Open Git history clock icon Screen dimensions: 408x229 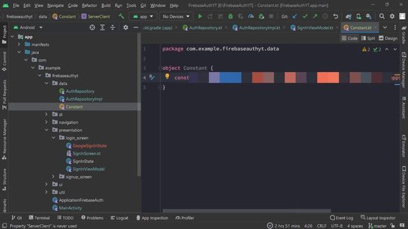point(325,17)
